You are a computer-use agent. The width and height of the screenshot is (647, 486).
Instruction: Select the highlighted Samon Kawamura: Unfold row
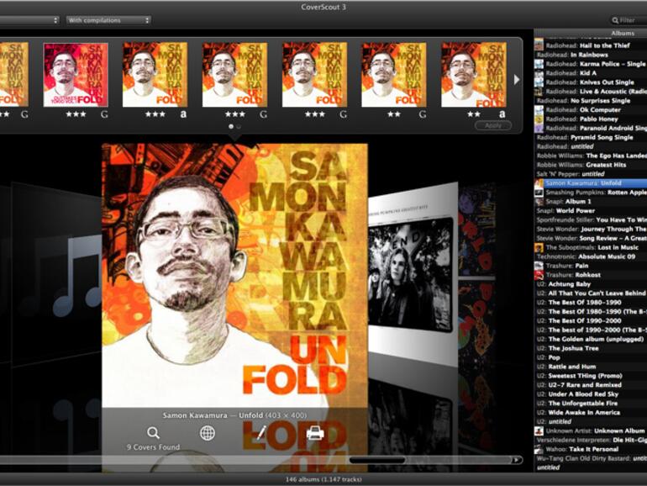pos(591,183)
